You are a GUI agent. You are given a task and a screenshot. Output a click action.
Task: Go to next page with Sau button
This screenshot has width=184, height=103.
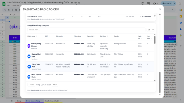click(x=55, y=84)
